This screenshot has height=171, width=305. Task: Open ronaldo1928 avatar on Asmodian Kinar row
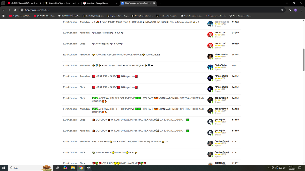point(210,78)
